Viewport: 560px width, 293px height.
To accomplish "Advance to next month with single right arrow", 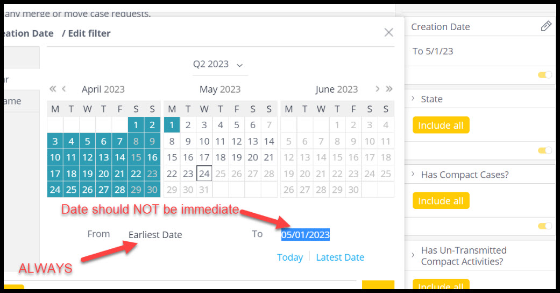I will pyautogui.click(x=377, y=89).
